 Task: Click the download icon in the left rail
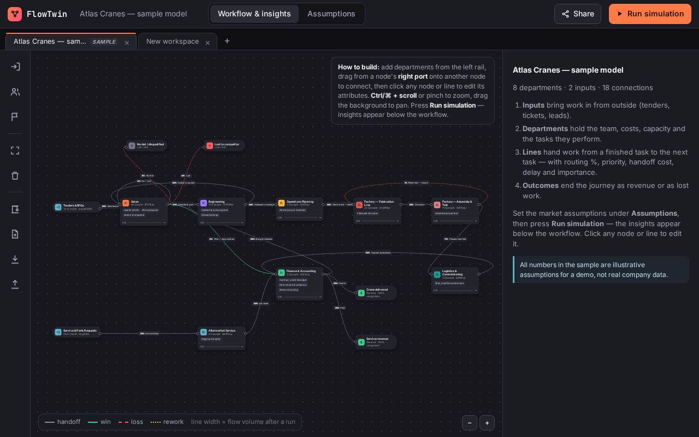tap(15, 259)
